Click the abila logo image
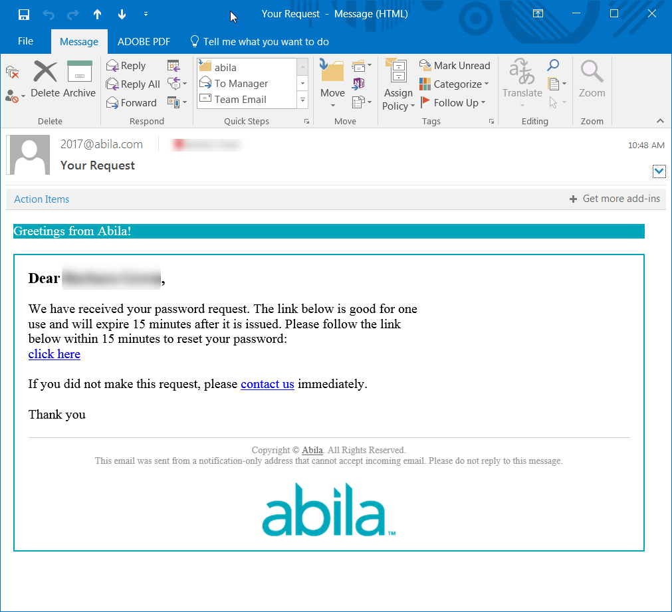Screen dimensions: 672x612 329,510
